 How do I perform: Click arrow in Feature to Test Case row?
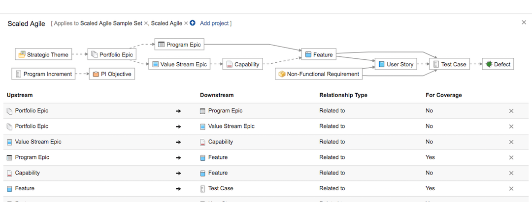coord(178,189)
